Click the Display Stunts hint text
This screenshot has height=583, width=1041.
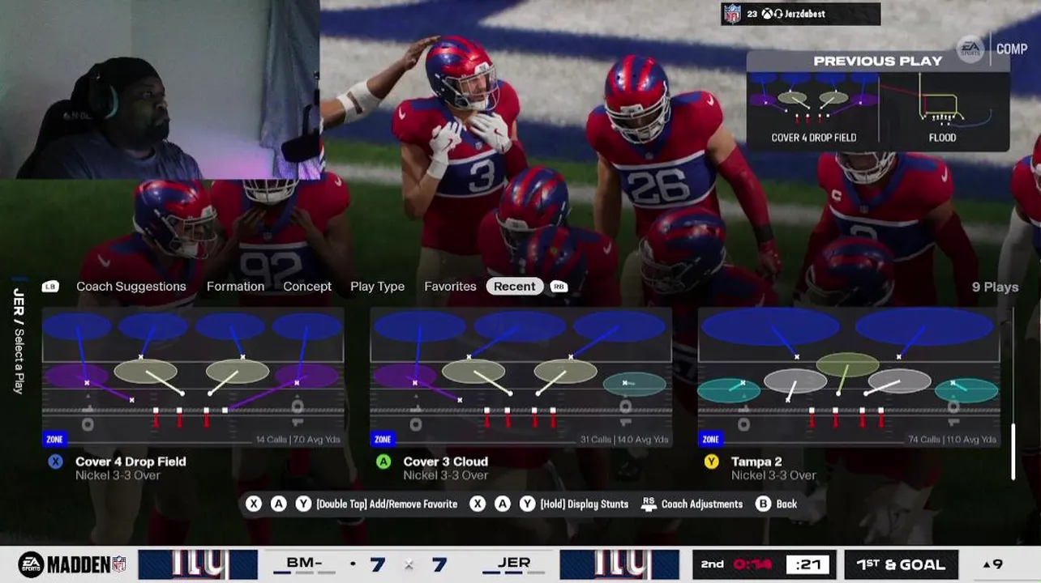click(x=585, y=504)
